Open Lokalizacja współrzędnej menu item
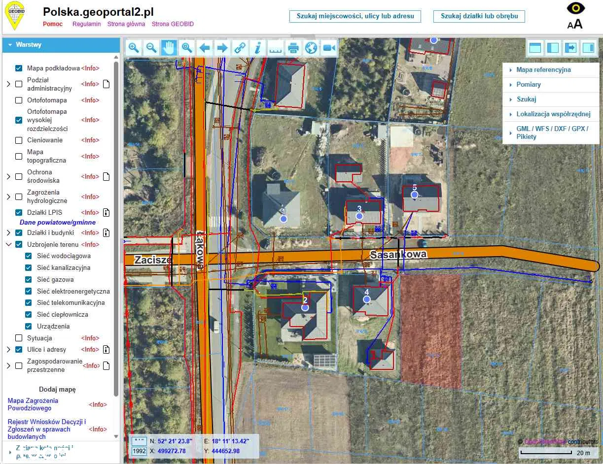Screen dimensions: 603x464 (x=553, y=114)
